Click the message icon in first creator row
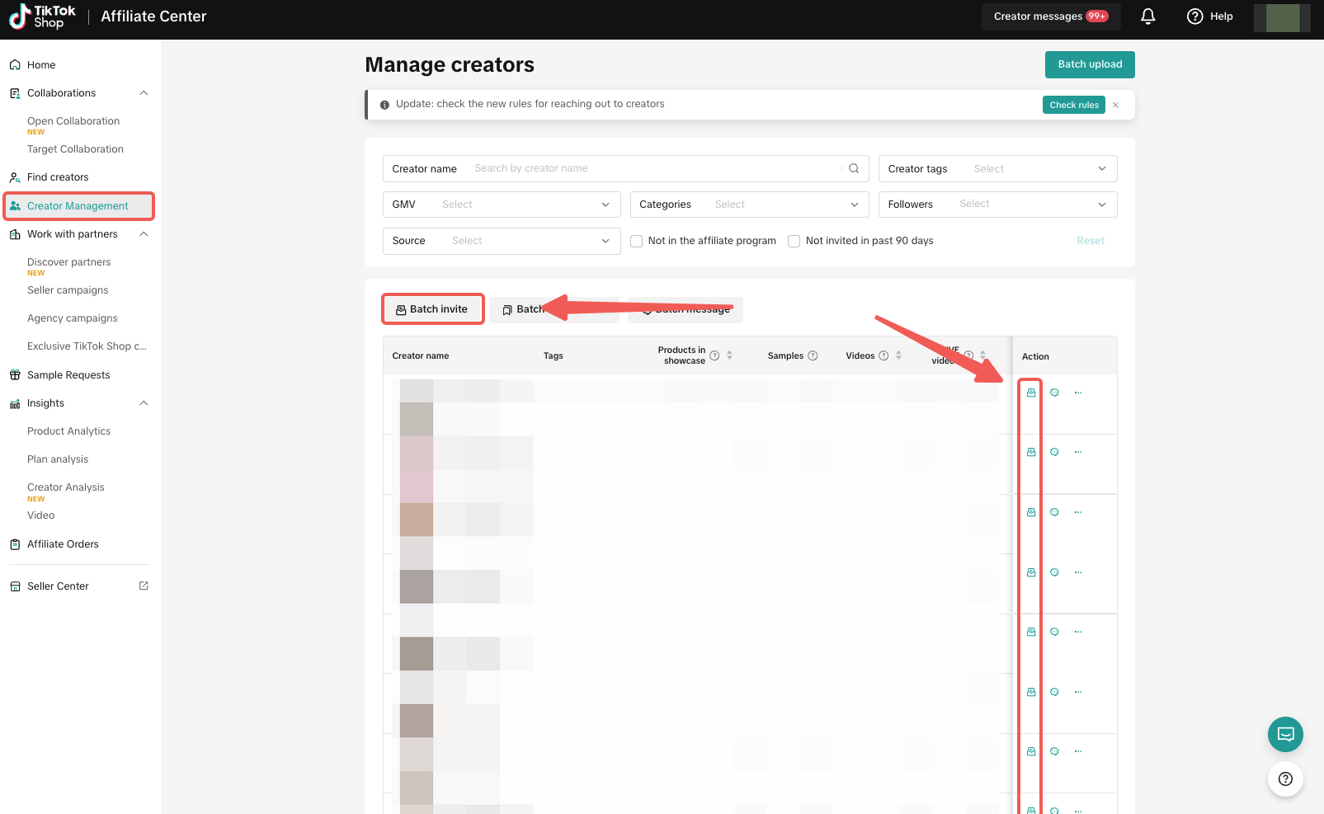Screen dimensions: 1324x814 click(1054, 393)
